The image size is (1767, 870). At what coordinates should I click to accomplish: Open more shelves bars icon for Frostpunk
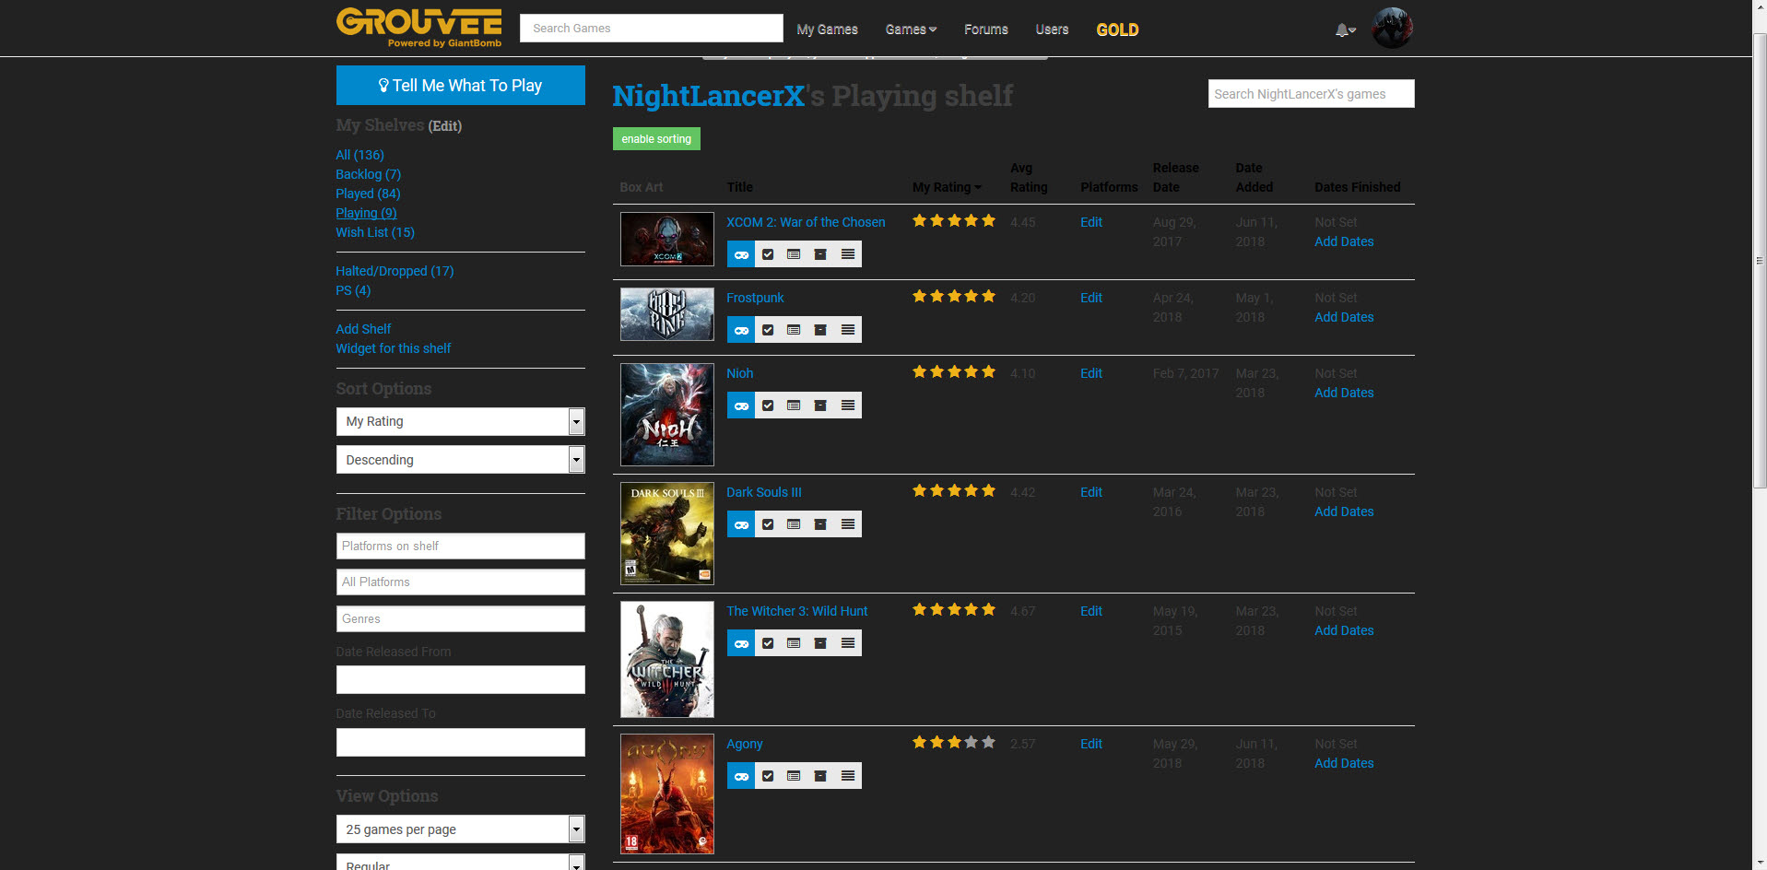point(848,330)
